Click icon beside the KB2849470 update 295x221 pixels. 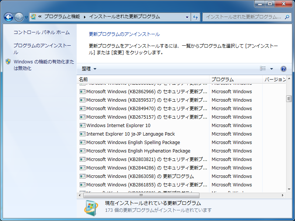82,108
